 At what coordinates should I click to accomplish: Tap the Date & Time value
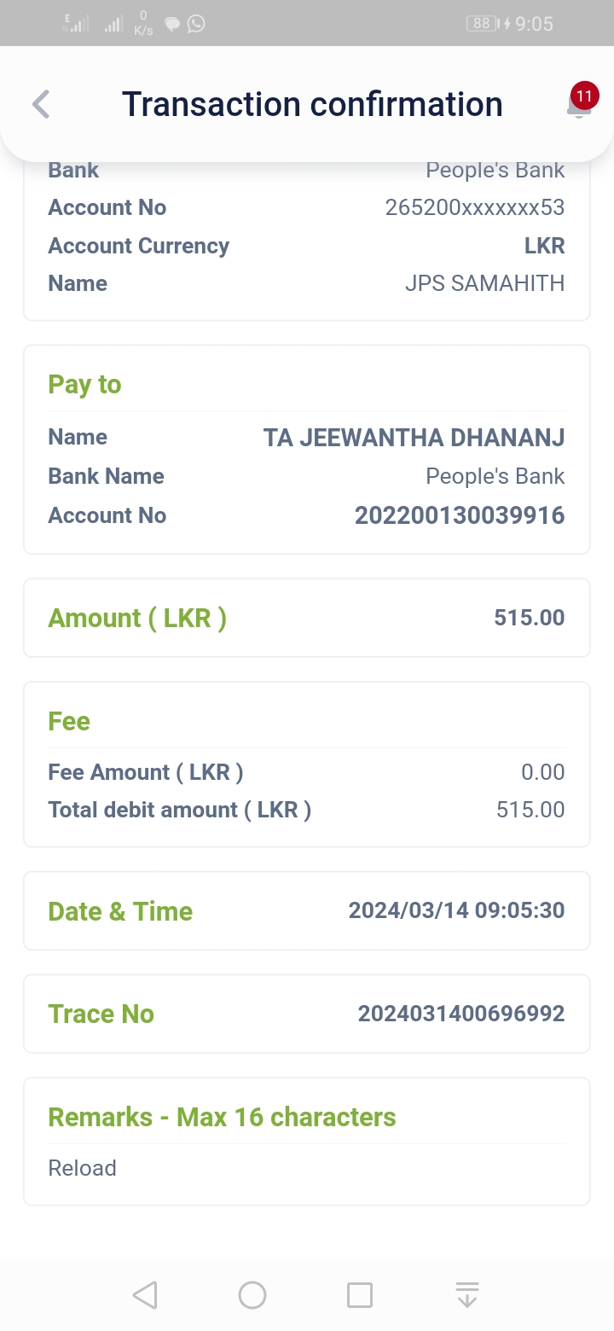[x=456, y=910]
